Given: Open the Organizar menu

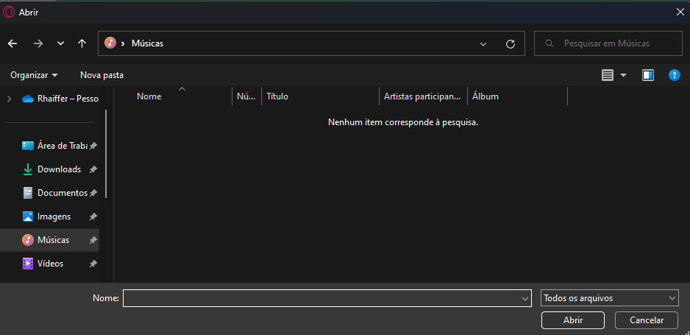Looking at the screenshot, I should tap(34, 75).
